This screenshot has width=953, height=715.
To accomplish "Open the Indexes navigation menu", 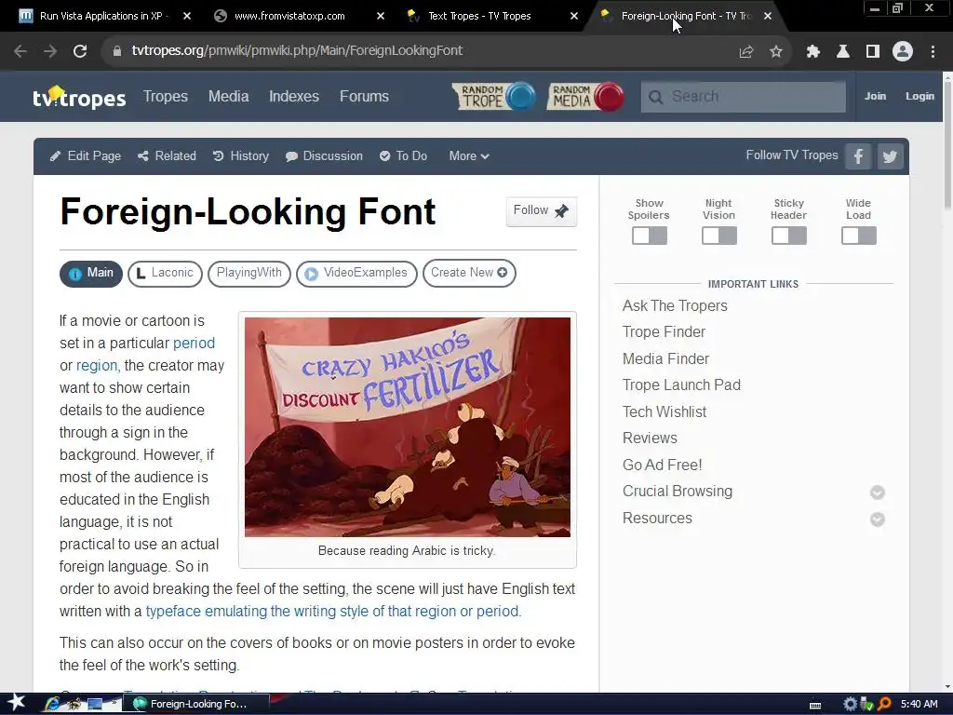I will [x=294, y=96].
